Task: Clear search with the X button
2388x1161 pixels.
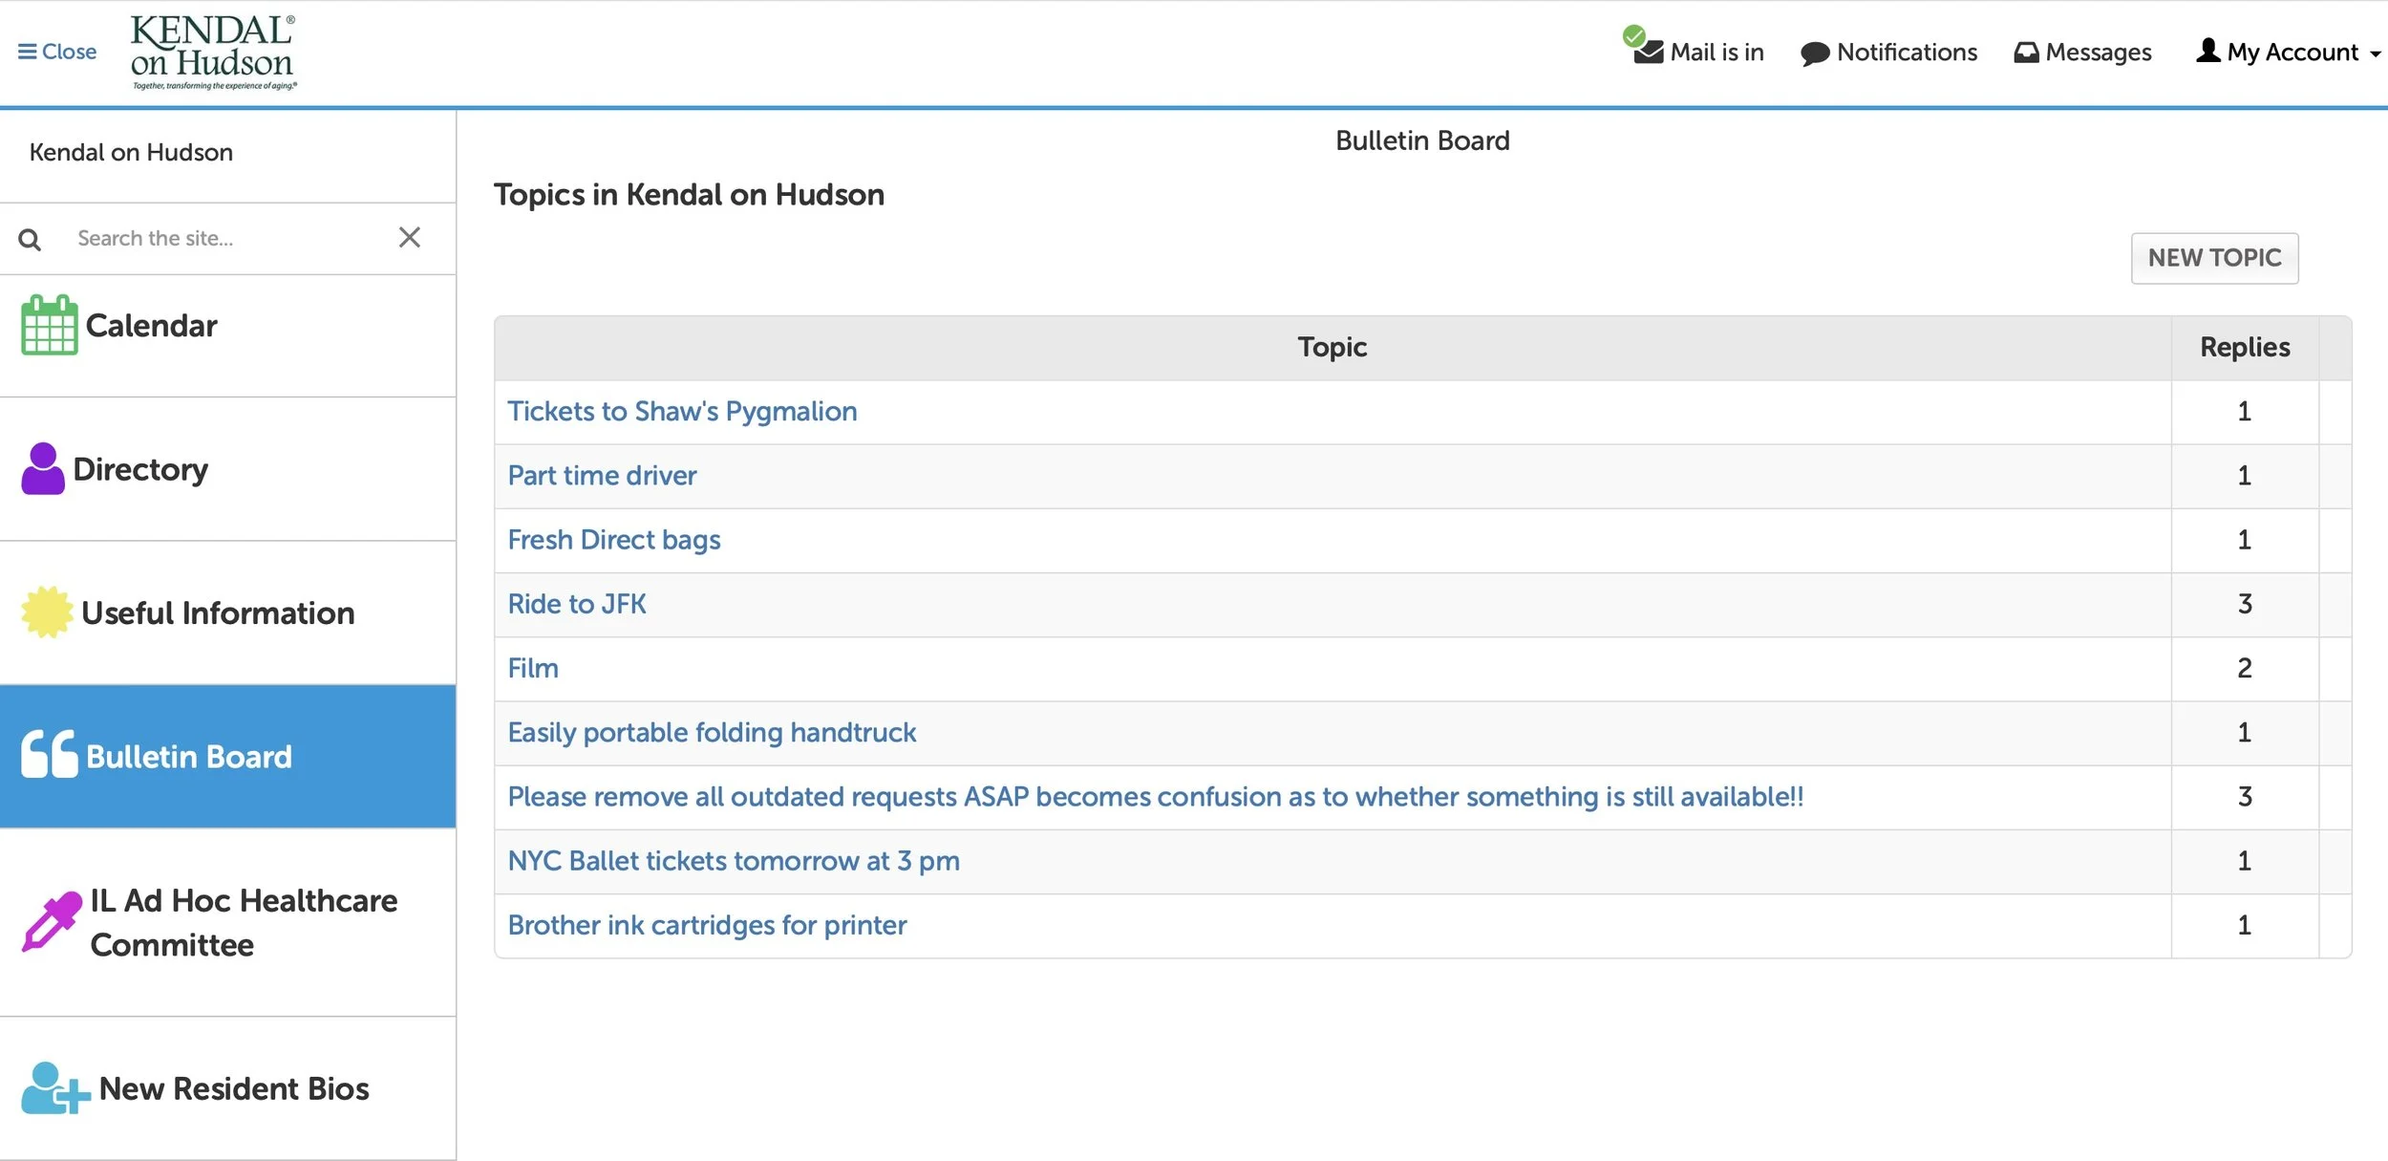Action: pos(409,238)
